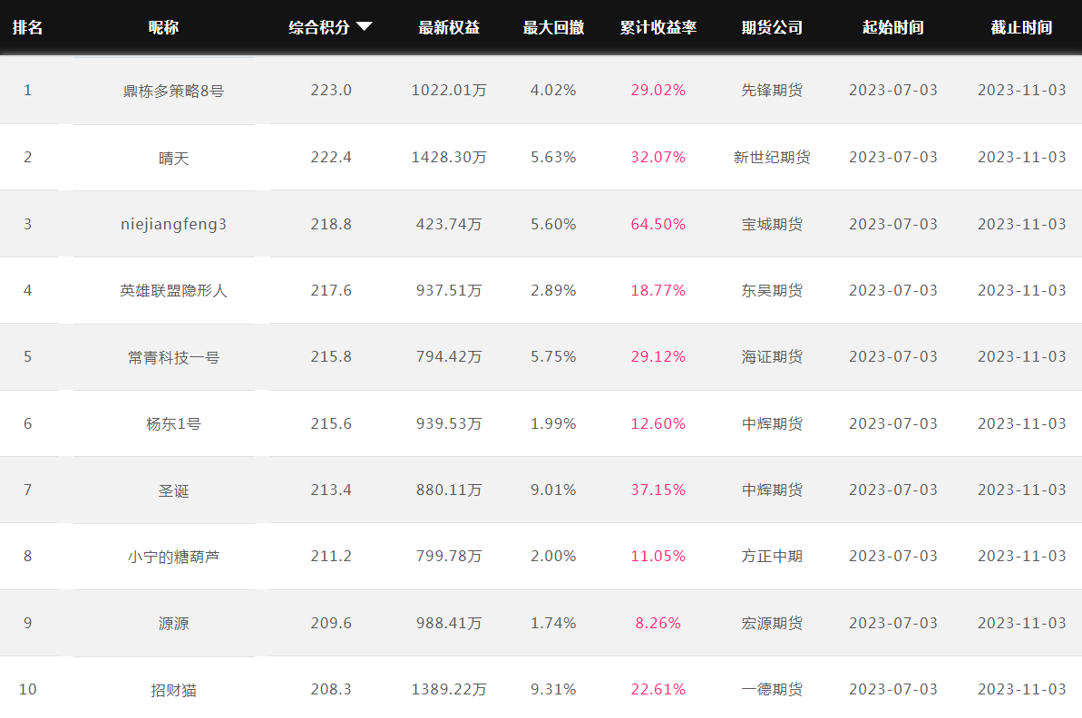
Task: Click cumulative return 11.05%
Action: 658,556
